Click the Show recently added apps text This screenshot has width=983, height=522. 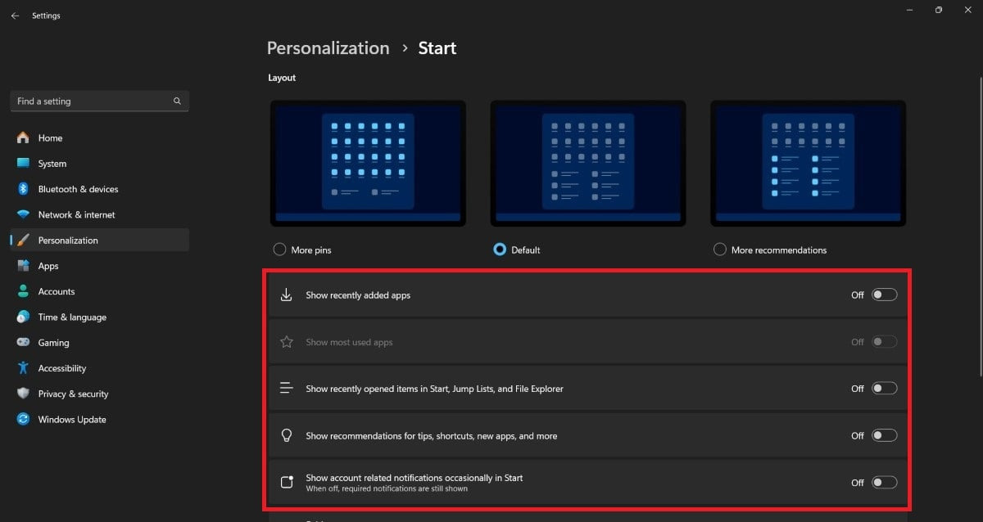(358, 295)
